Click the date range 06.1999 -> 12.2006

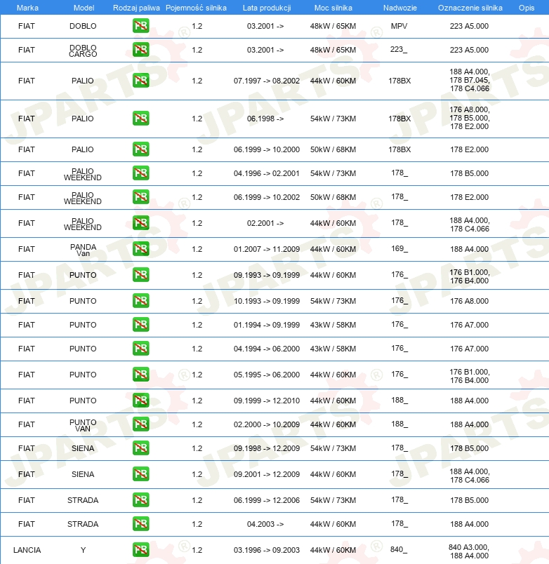click(x=266, y=500)
